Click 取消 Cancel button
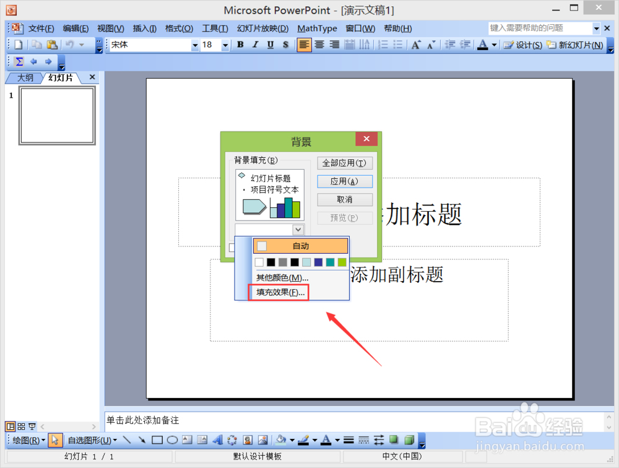 pos(345,199)
